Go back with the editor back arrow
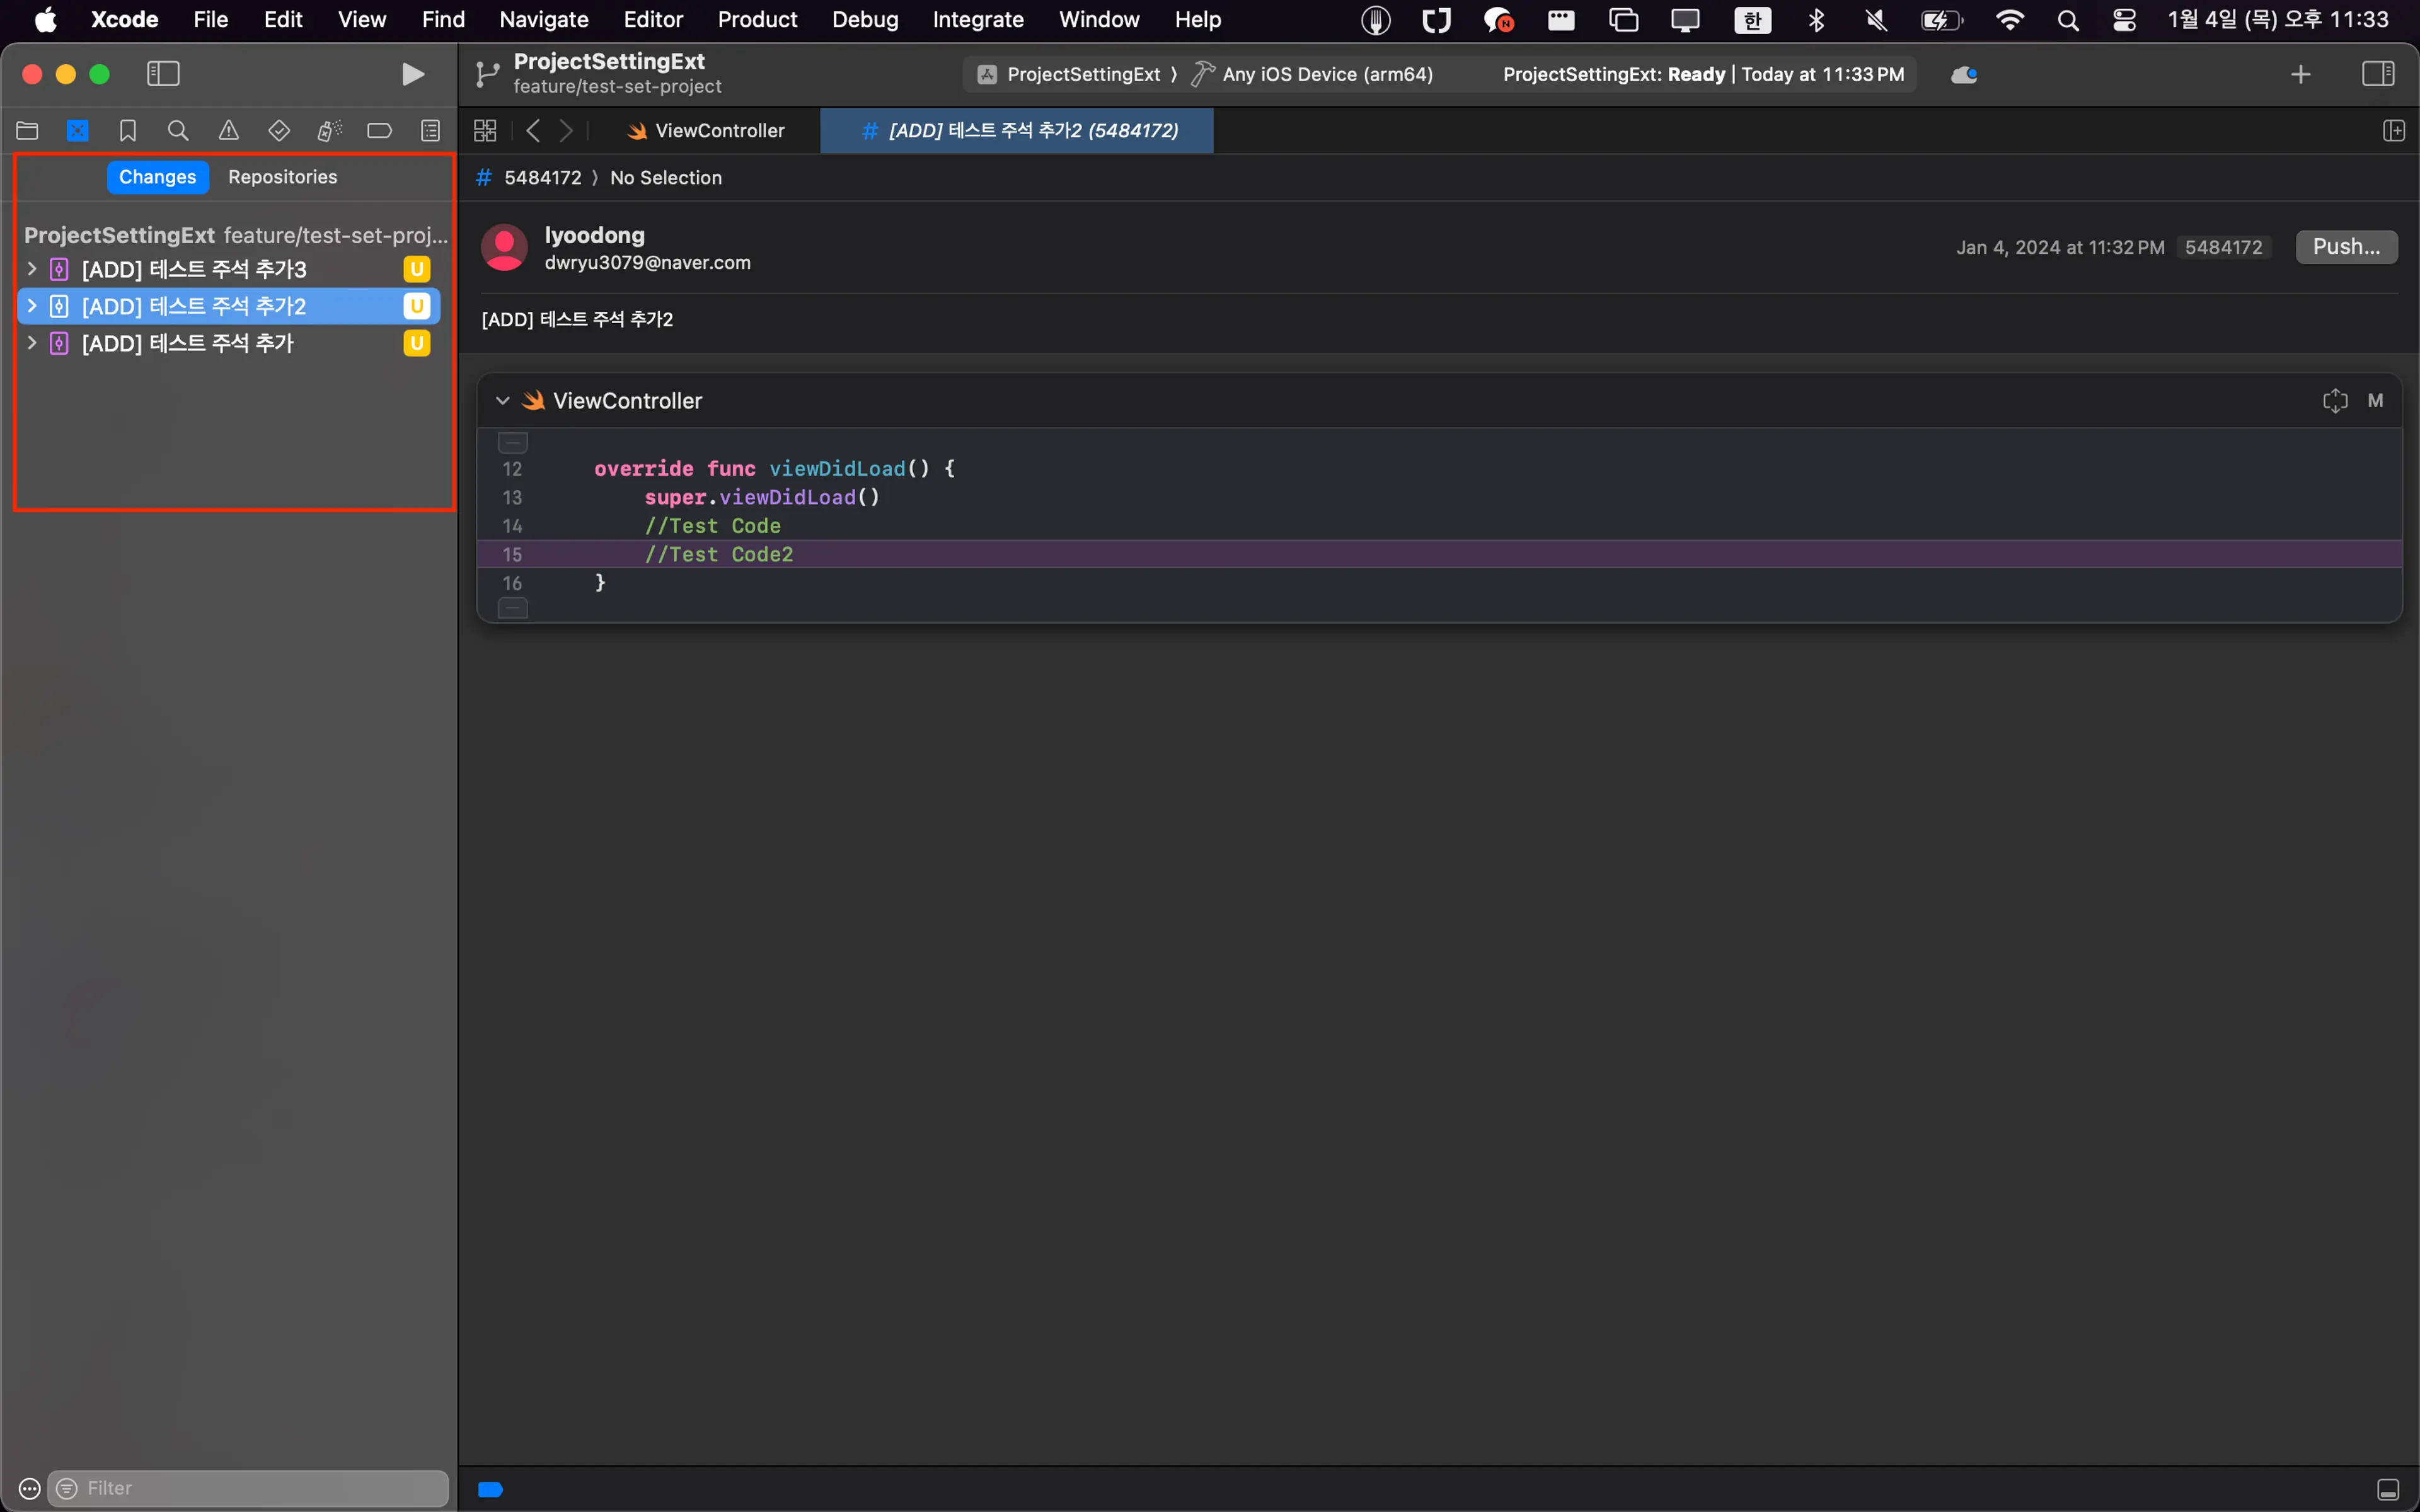The height and width of the screenshot is (1512, 2420). 533,130
